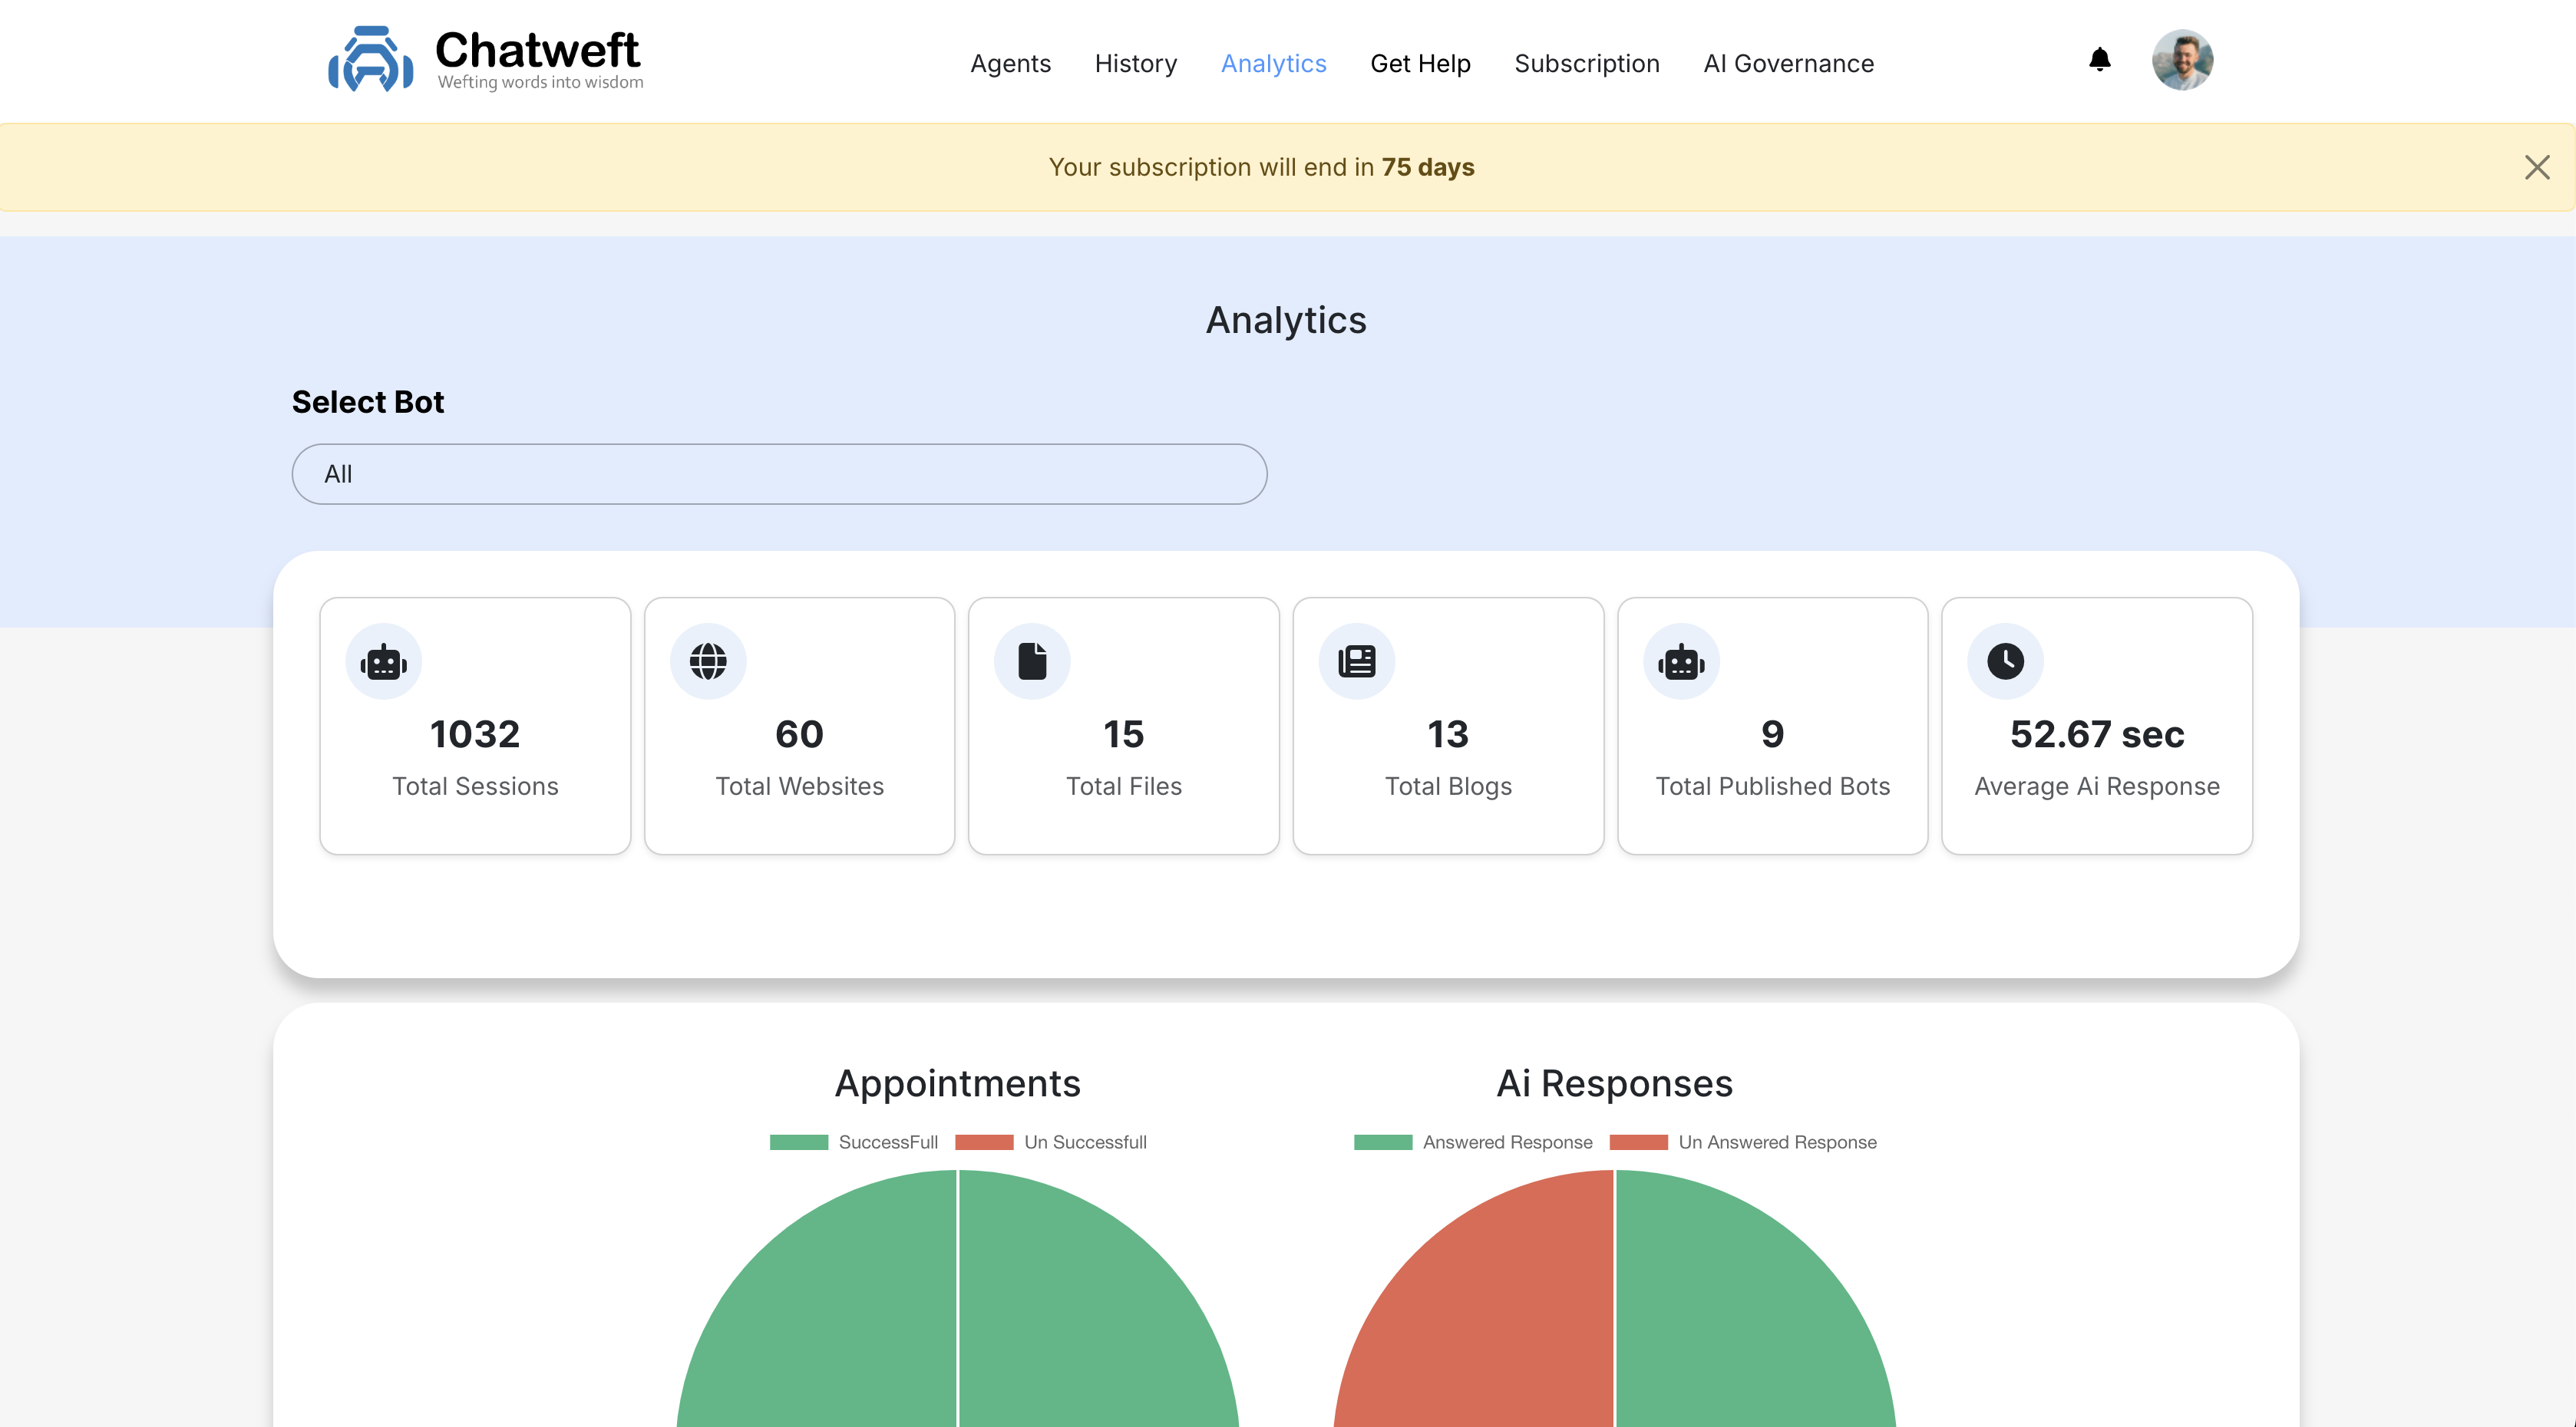Open the notifications bell
The height and width of the screenshot is (1427, 2576).
(x=2099, y=60)
